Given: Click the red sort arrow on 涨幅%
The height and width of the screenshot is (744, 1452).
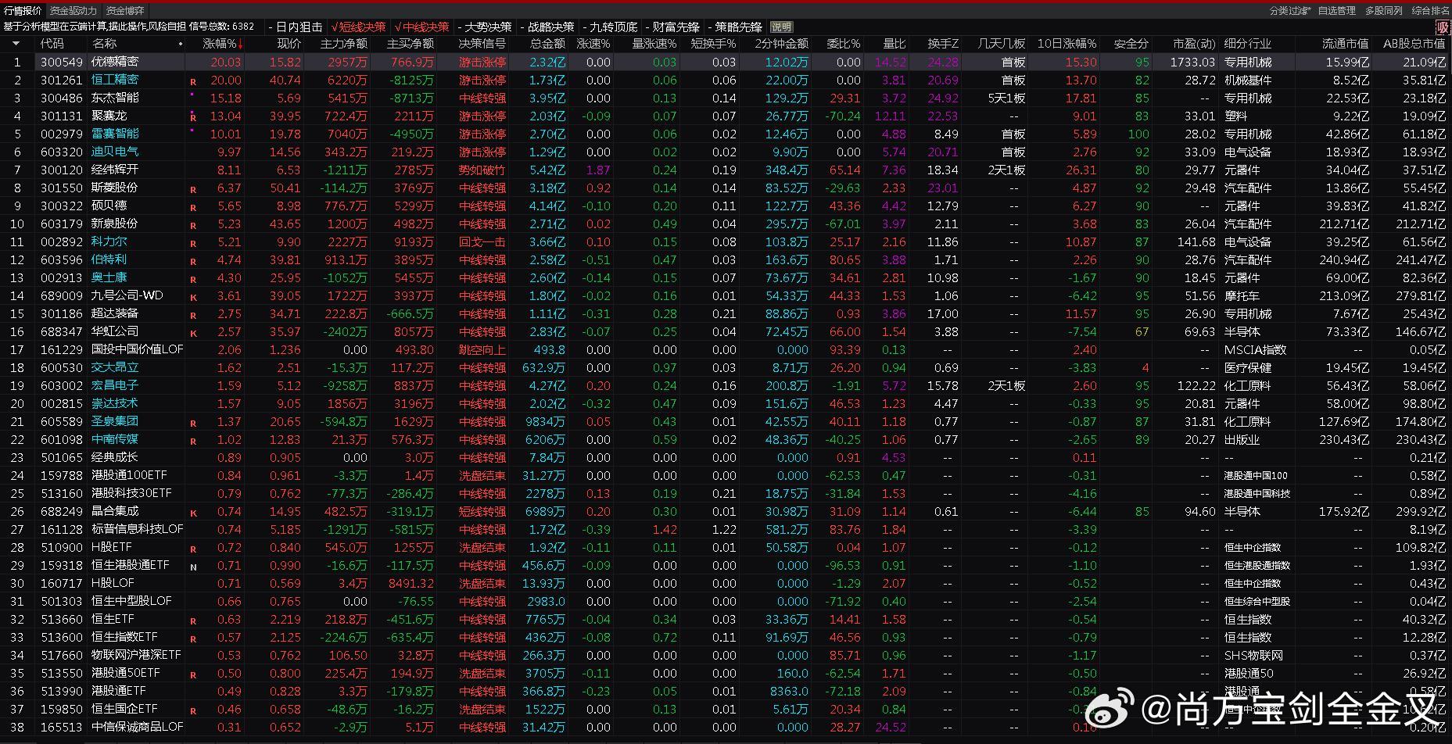Looking at the screenshot, I should (x=241, y=45).
